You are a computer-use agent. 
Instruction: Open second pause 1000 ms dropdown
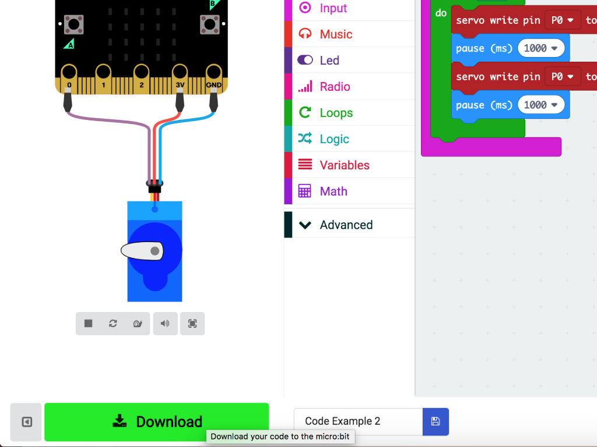(540, 105)
